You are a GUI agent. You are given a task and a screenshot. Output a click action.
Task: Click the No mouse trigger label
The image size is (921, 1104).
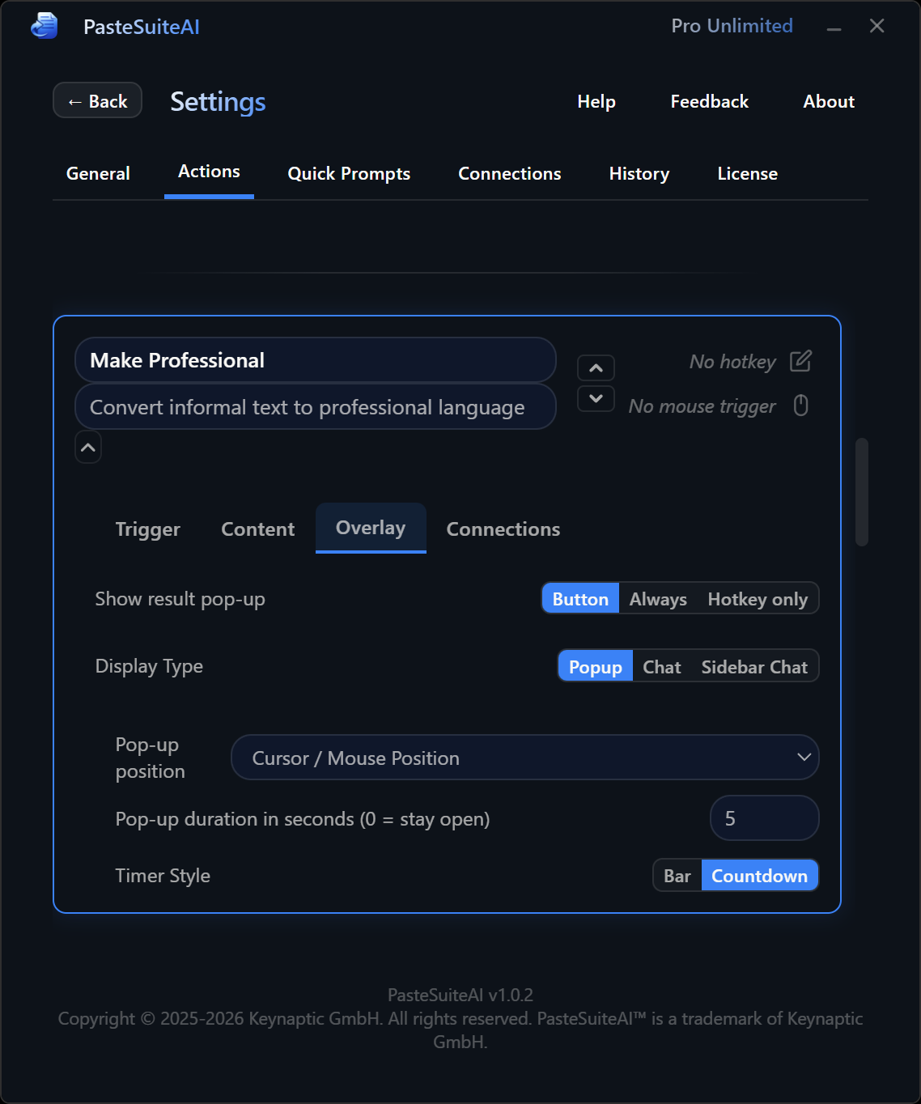pos(702,406)
